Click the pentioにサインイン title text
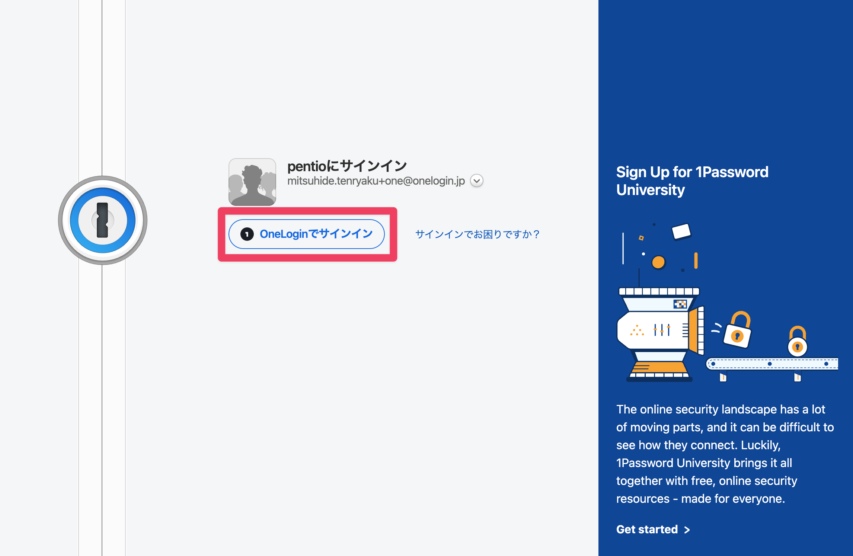Screen dimensions: 853x556 coord(347,166)
